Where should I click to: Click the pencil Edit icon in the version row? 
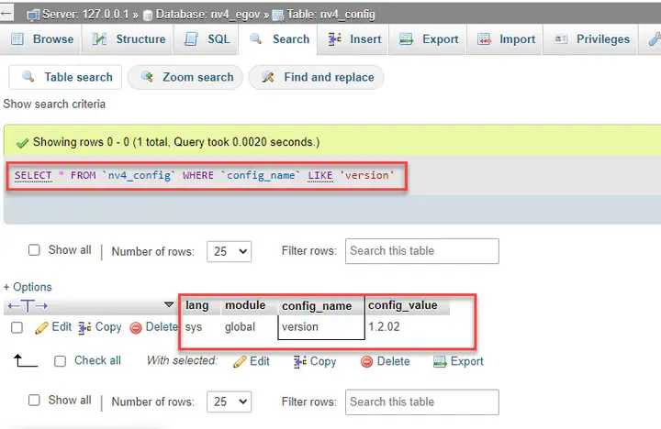41,327
